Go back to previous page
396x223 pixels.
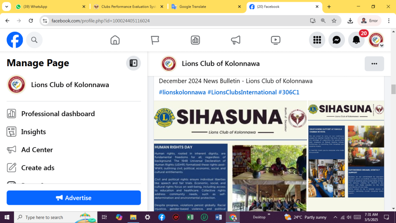point(7,21)
